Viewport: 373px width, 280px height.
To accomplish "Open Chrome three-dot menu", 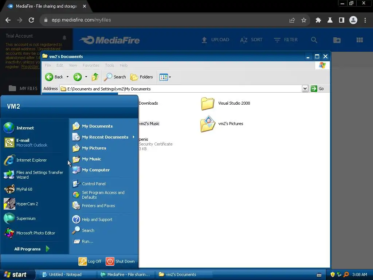I will click(x=365, y=20).
